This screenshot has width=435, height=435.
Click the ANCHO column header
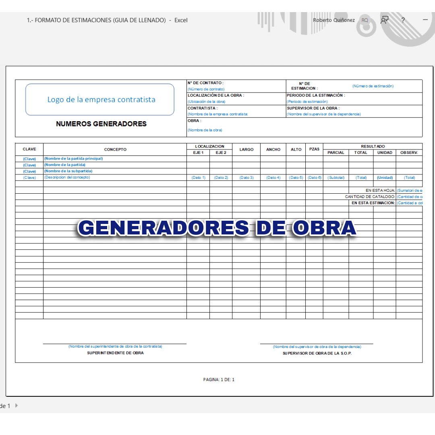point(273,149)
